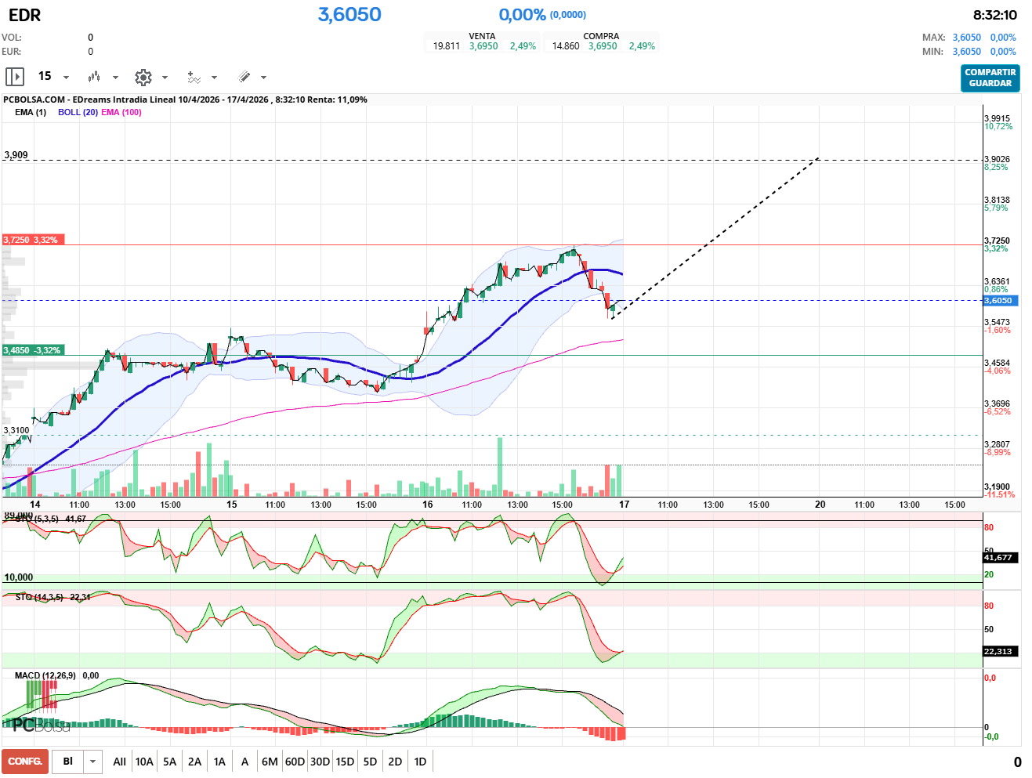Choose the 10A time range

click(x=144, y=762)
